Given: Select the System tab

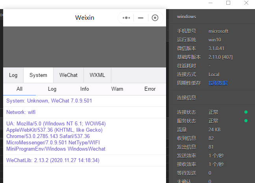Looking at the screenshot, I should 38,75.
